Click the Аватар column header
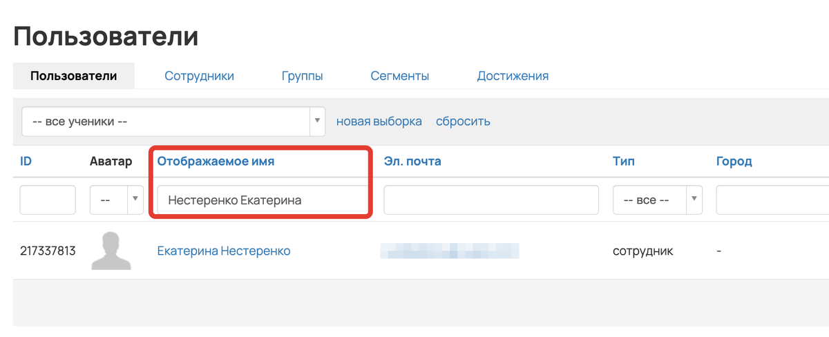829x337 pixels. point(111,162)
